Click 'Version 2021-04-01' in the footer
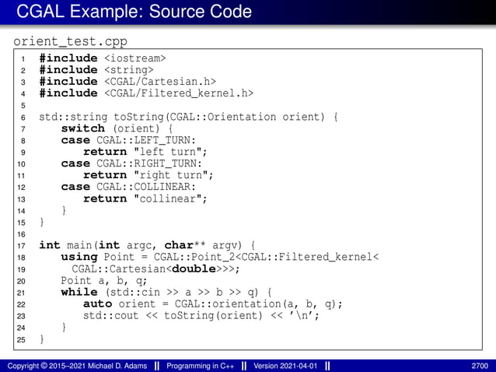 (285, 366)
